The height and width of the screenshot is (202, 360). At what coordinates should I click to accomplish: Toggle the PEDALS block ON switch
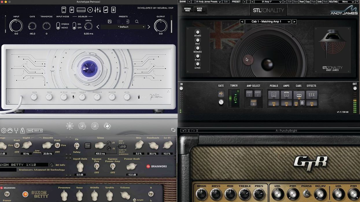(274, 103)
